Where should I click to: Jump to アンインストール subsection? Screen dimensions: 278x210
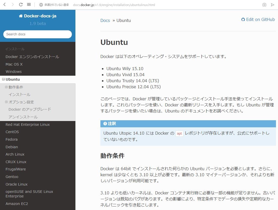[23, 117]
